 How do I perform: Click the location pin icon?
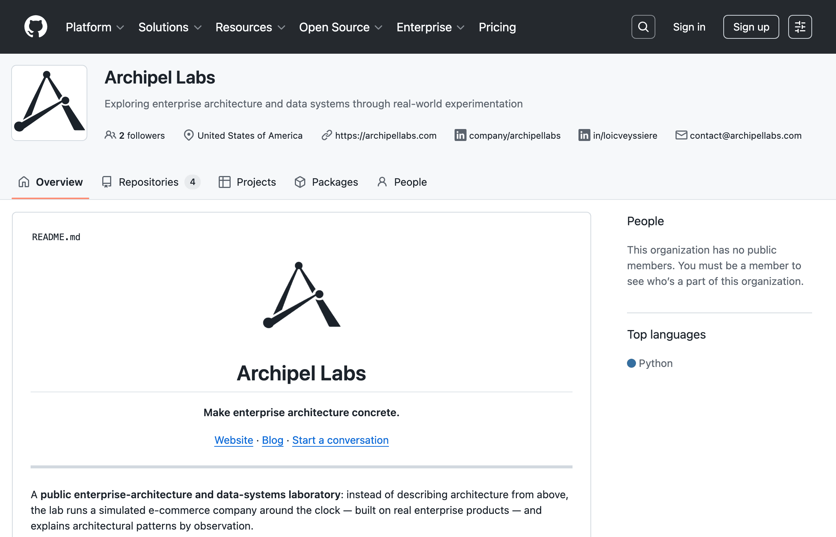(189, 135)
